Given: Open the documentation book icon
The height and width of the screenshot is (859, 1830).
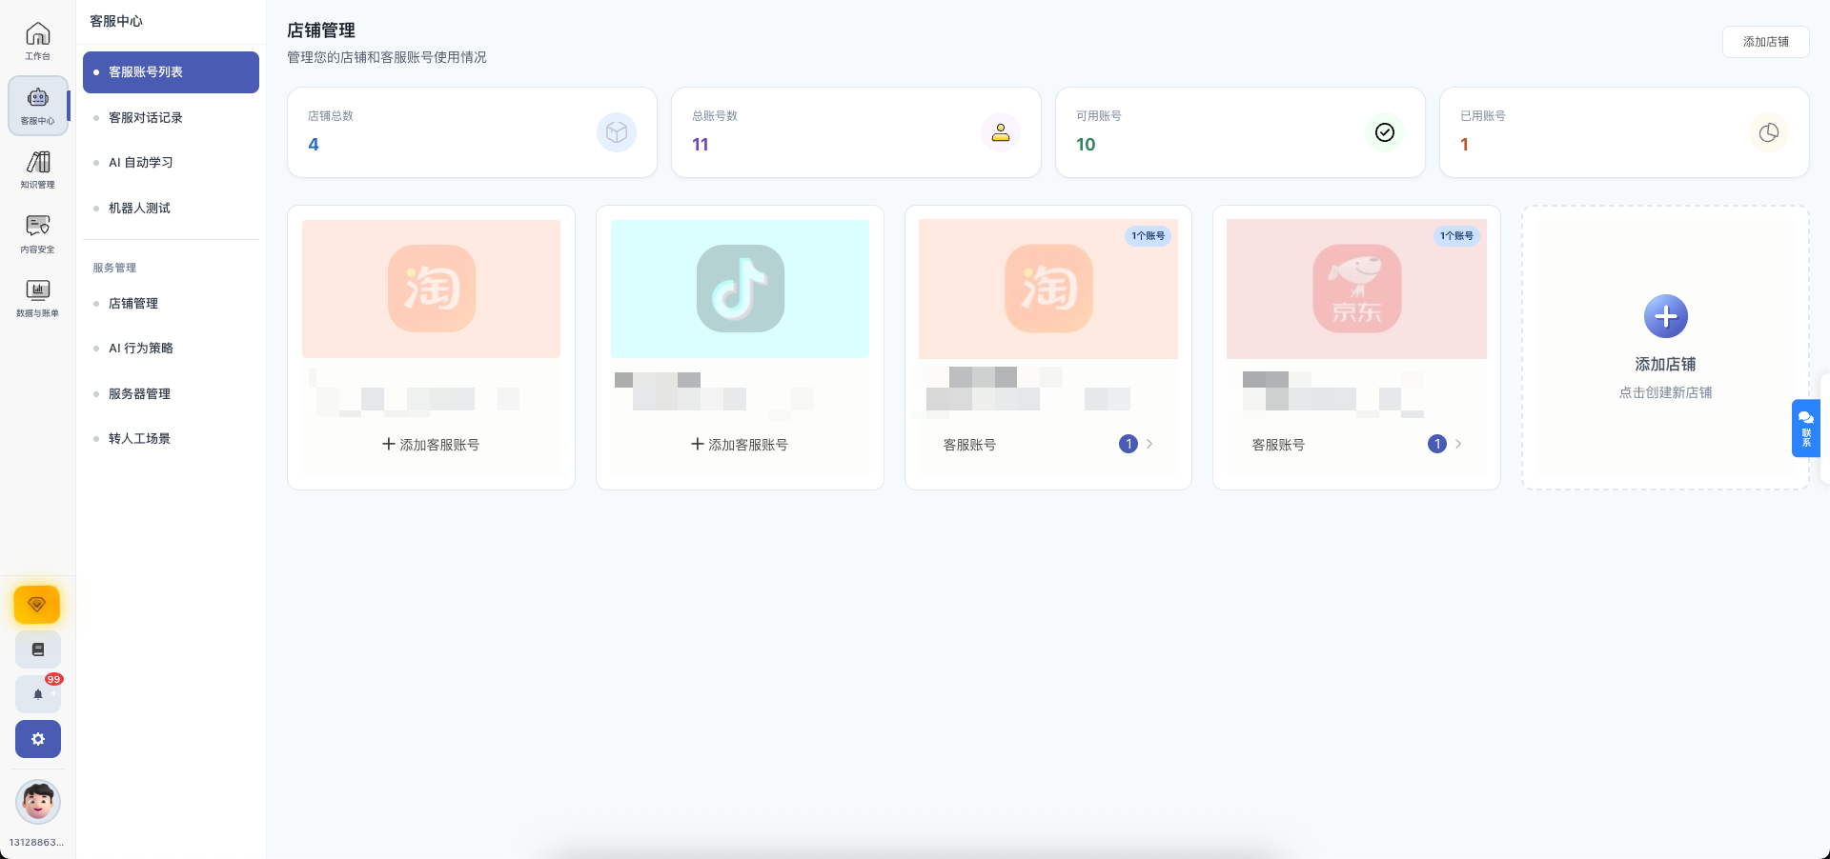Looking at the screenshot, I should click(37, 649).
